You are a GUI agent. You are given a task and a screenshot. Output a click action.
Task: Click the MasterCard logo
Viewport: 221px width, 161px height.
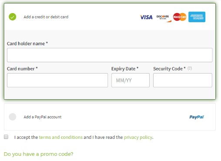click(180, 17)
